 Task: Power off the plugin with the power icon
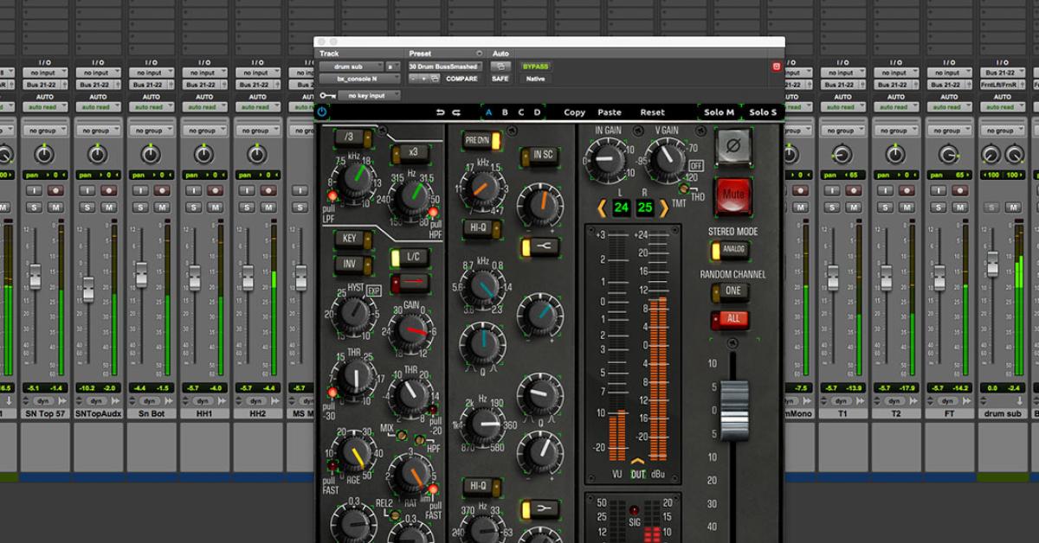point(323,112)
